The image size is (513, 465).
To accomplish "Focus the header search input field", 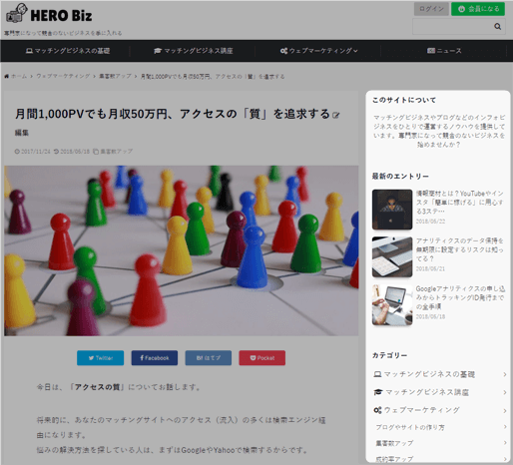I will pyautogui.click(x=452, y=27).
